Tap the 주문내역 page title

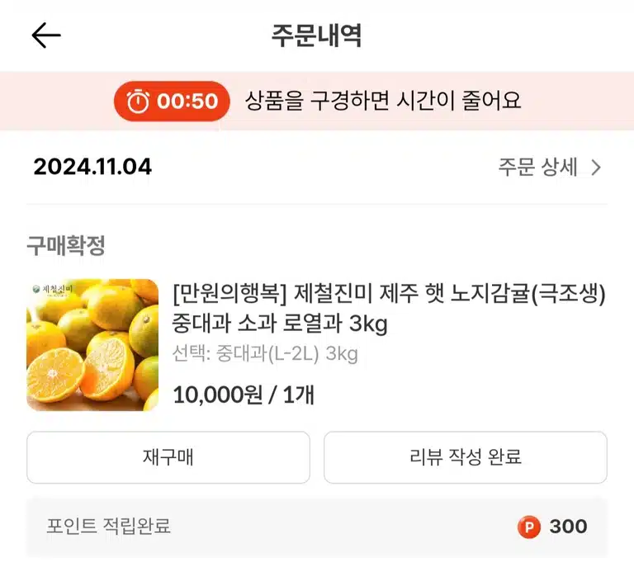pyautogui.click(x=316, y=35)
